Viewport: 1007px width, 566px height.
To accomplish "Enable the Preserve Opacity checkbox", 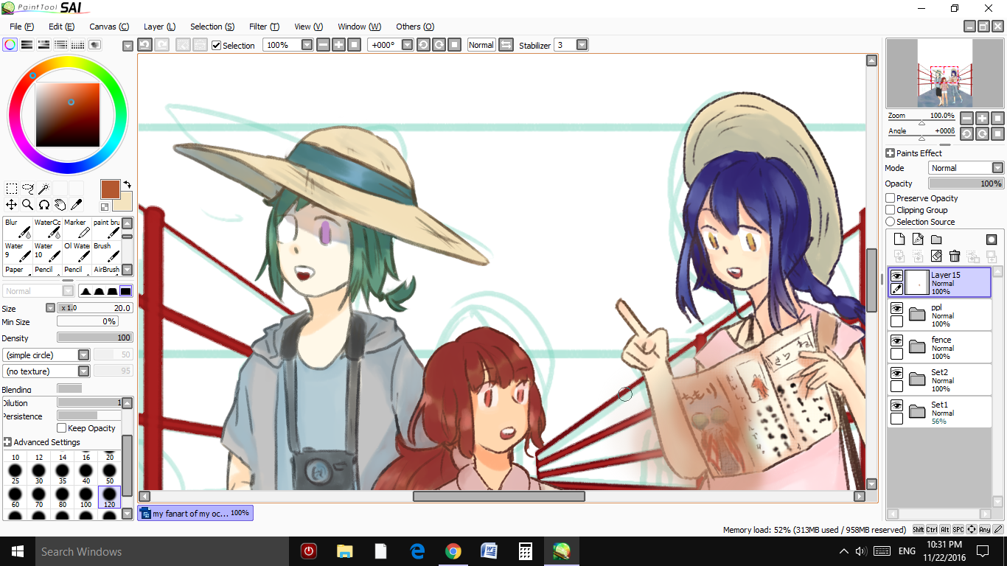I will (x=891, y=198).
